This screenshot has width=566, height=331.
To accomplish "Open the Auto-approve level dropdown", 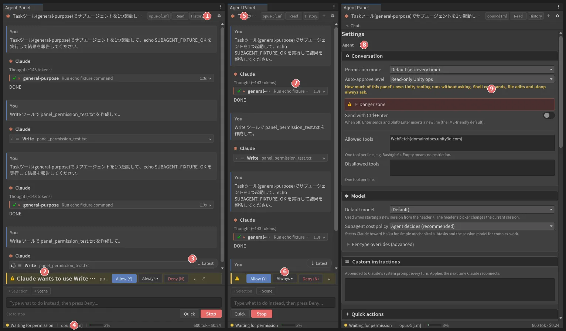I will coord(472,79).
